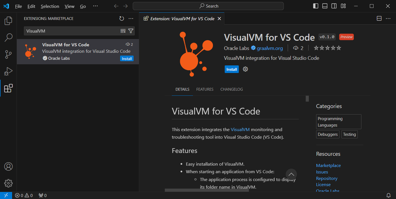Image resolution: width=396 pixels, height=199 pixels.
Task: Go back with the left arrow
Action: 116,6
